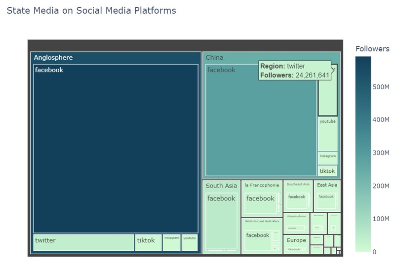Click the Europe region header
Viewport: 398px width, 269px height.
coord(296,240)
